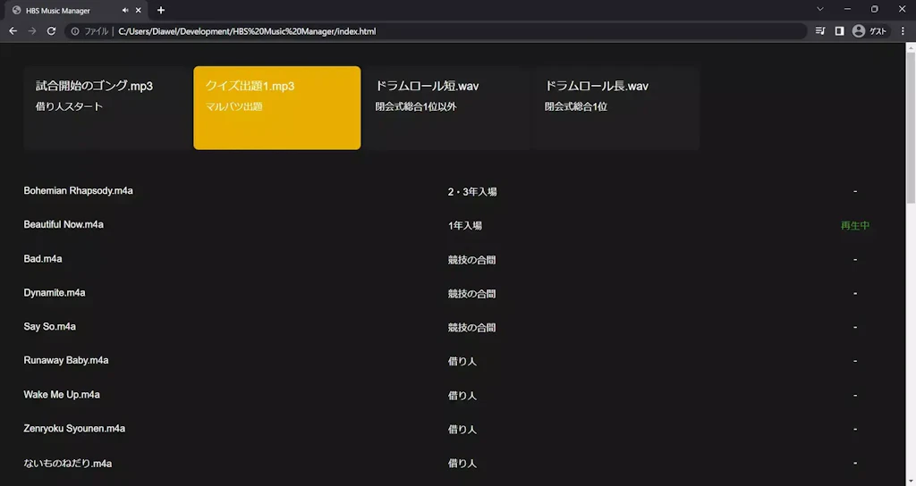Click the site info icon beside ファイル

tap(75, 31)
